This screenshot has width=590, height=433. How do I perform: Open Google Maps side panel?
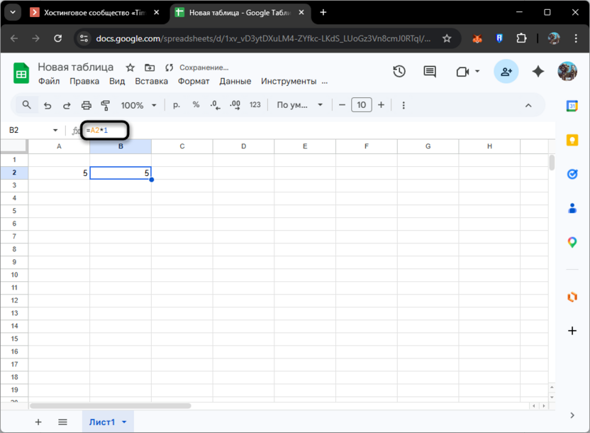click(572, 242)
